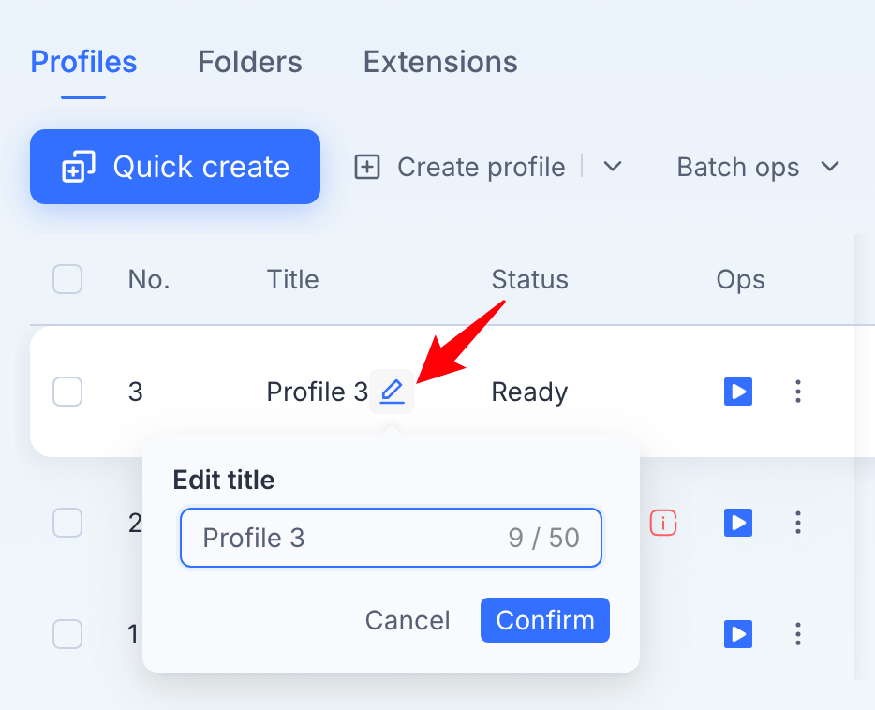Image resolution: width=875 pixels, height=710 pixels.
Task: Open the Batch ops dropdown
Action: (x=758, y=167)
